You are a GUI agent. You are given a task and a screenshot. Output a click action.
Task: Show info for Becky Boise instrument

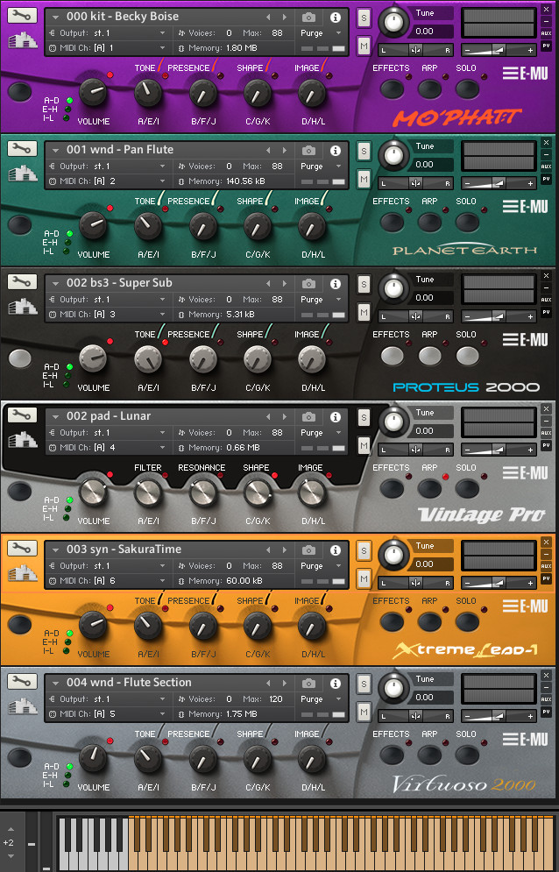coord(336,18)
